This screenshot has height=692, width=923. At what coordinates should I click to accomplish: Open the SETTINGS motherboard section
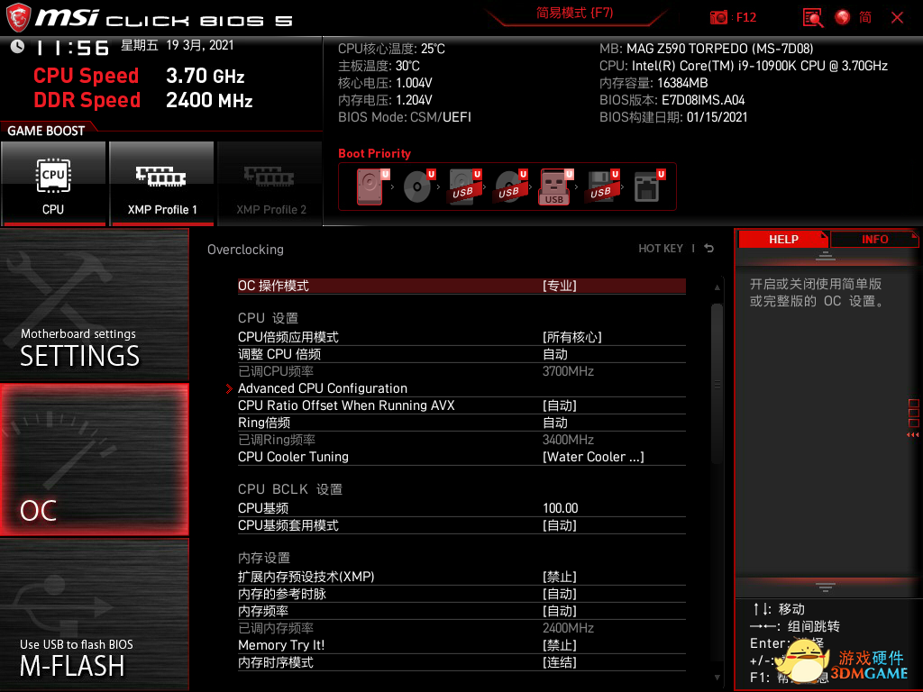click(94, 305)
